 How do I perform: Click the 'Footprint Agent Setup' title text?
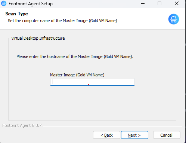coord(31,4)
